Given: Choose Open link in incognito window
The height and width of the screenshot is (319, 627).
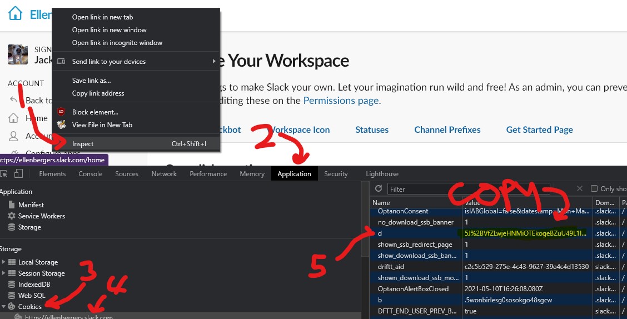Looking at the screenshot, I should tap(117, 43).
